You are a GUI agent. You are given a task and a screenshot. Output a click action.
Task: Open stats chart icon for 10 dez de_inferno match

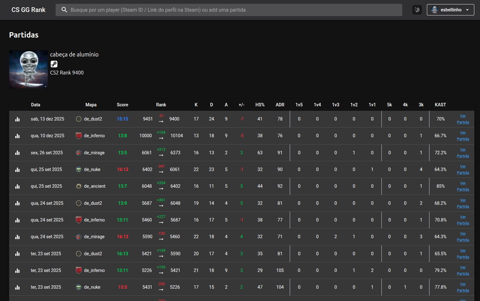pos(17,136)
